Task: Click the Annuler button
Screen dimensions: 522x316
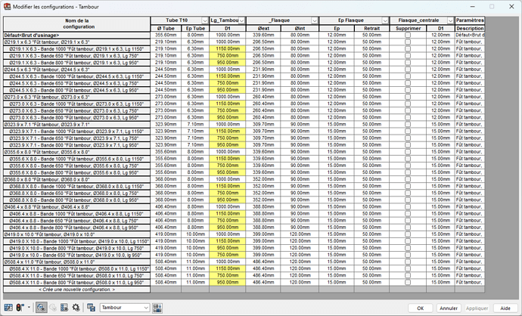Action: click(449, 308)
